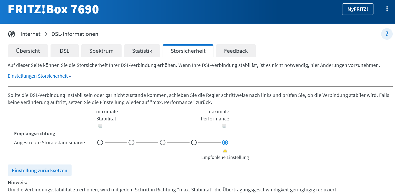This screenshot has height=196, width=395.
Task: Switch to the Spektrum tab
Action: (101, 51)
